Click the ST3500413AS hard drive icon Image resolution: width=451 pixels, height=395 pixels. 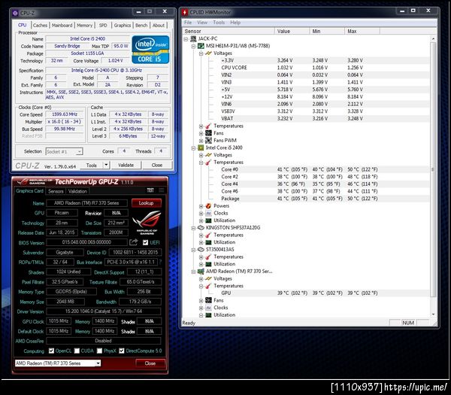coord(201,249)
